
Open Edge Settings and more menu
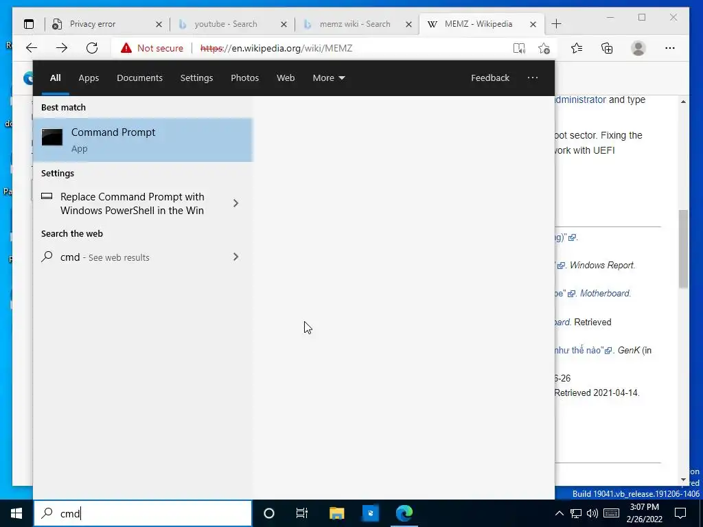pyautogui.click(x=670, y=48)
